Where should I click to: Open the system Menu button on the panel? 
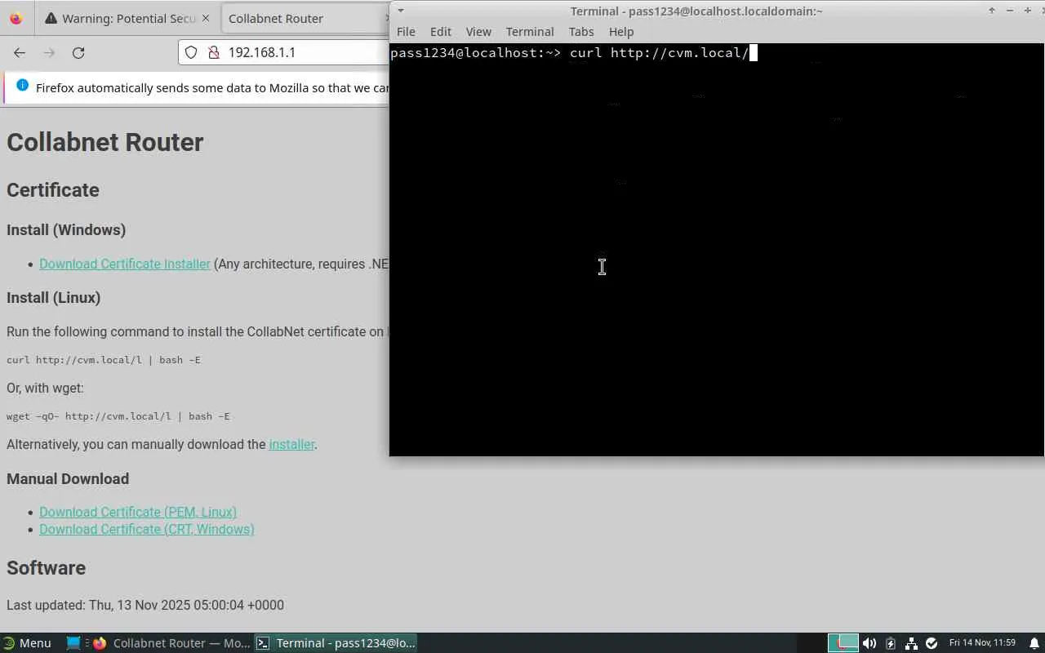27,643
